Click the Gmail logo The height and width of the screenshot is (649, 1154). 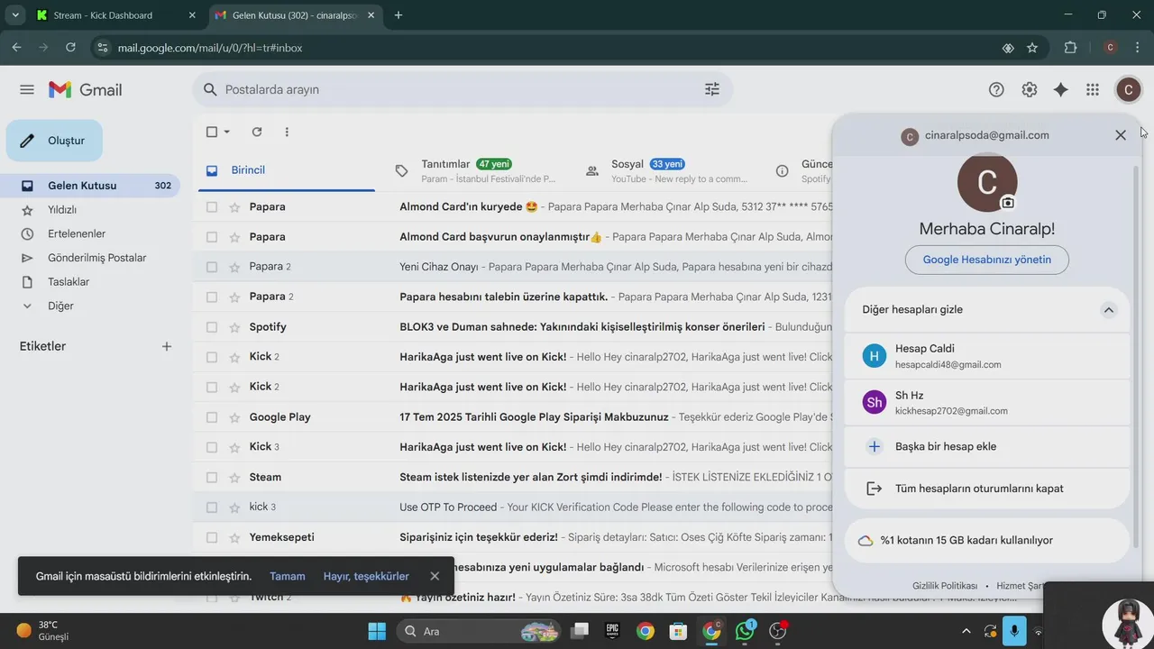pos(86,90)
